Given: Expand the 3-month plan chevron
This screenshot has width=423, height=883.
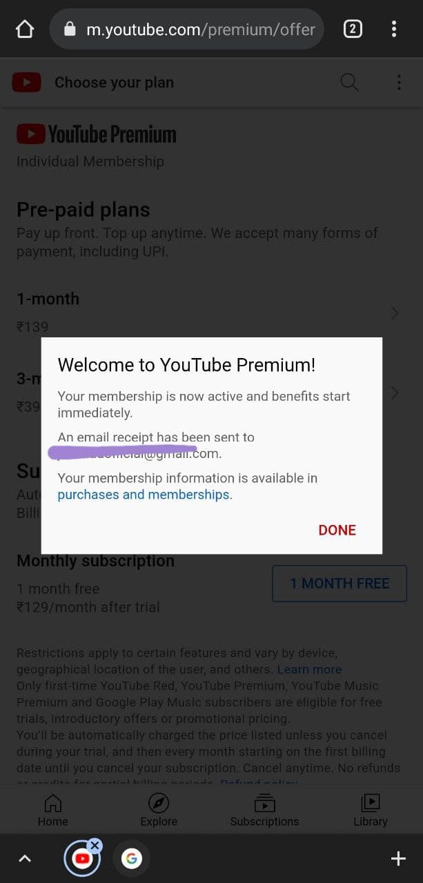Looking at the screenshot, I should pos(395,393).
